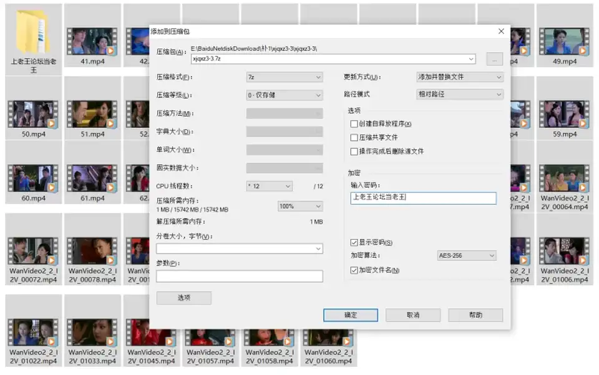Open the 压缩等级 仅存储 dropdown
This screenshot has width=599, height=375.
(x=285, y=95)
